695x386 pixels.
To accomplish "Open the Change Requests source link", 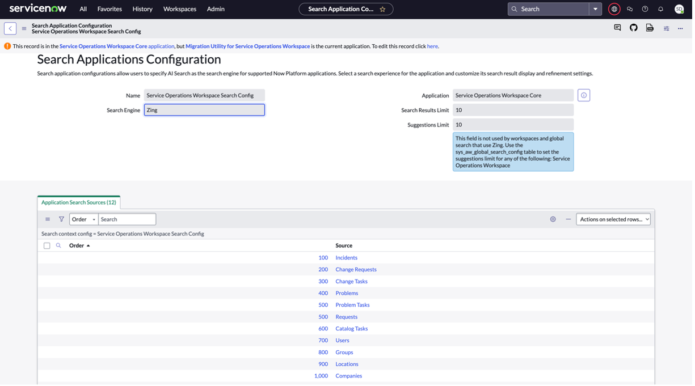I will pyautogui.click(x=357, y=270).
